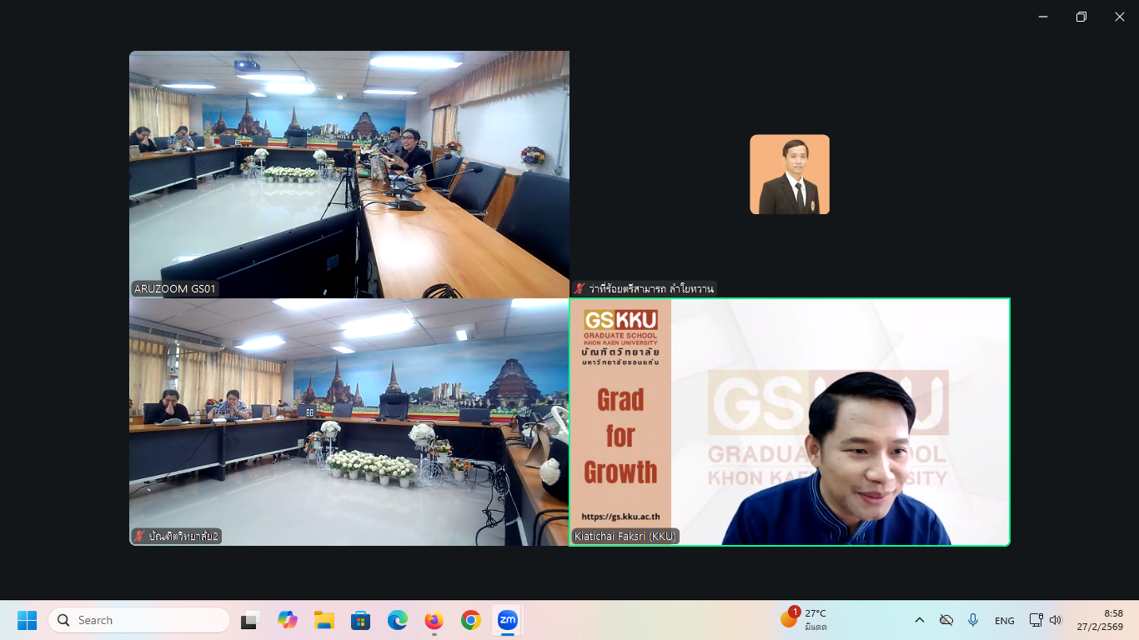The image size is (1139, 640).
Task: Launch Copilot from the taskbar
Action: tap(288, 620)
